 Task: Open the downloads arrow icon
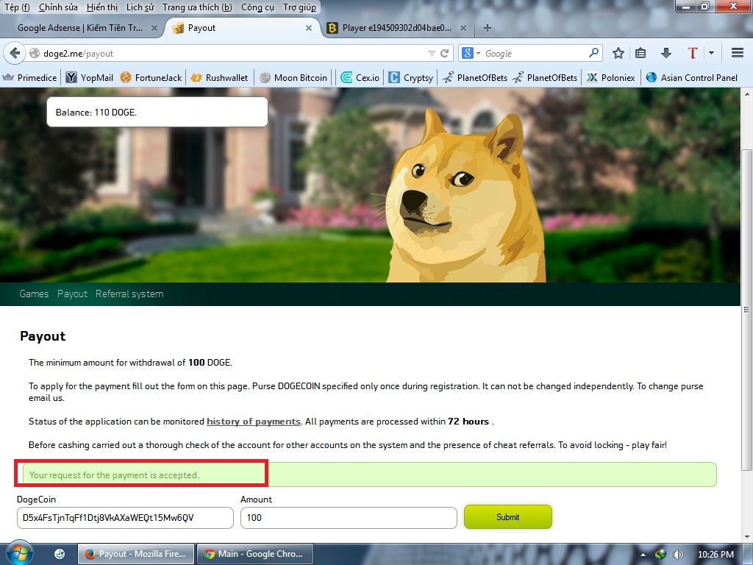click(666, 53)
